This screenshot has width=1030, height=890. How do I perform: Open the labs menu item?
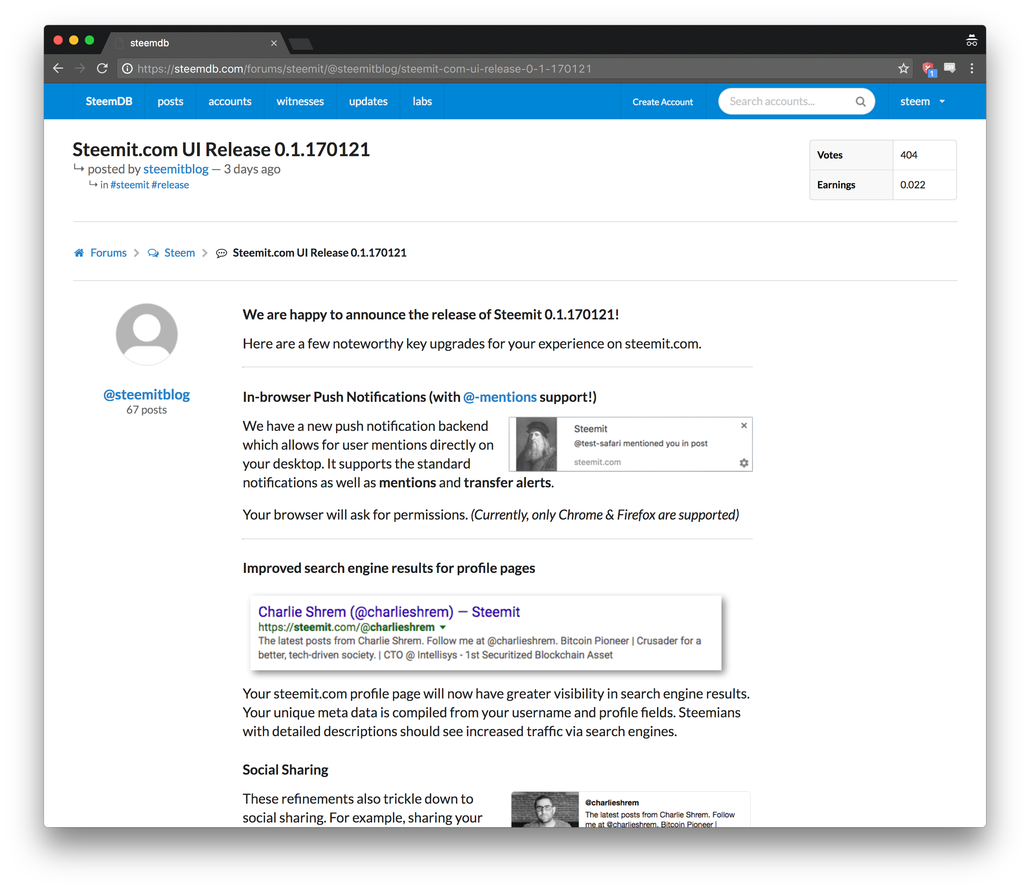[x=422, y=101]
